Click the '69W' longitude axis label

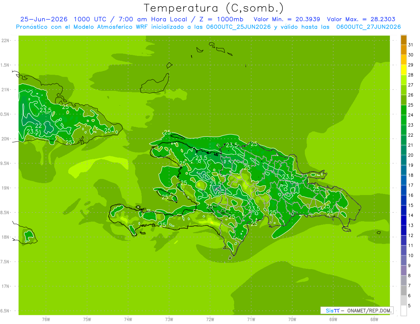coord(333,319)
